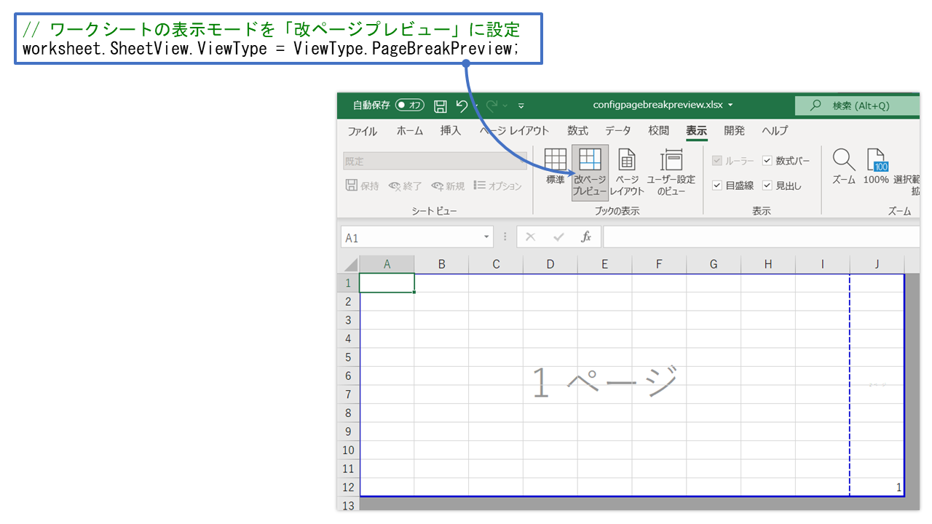
Task: Click the cancel X in formula bar
Action: 531,237
